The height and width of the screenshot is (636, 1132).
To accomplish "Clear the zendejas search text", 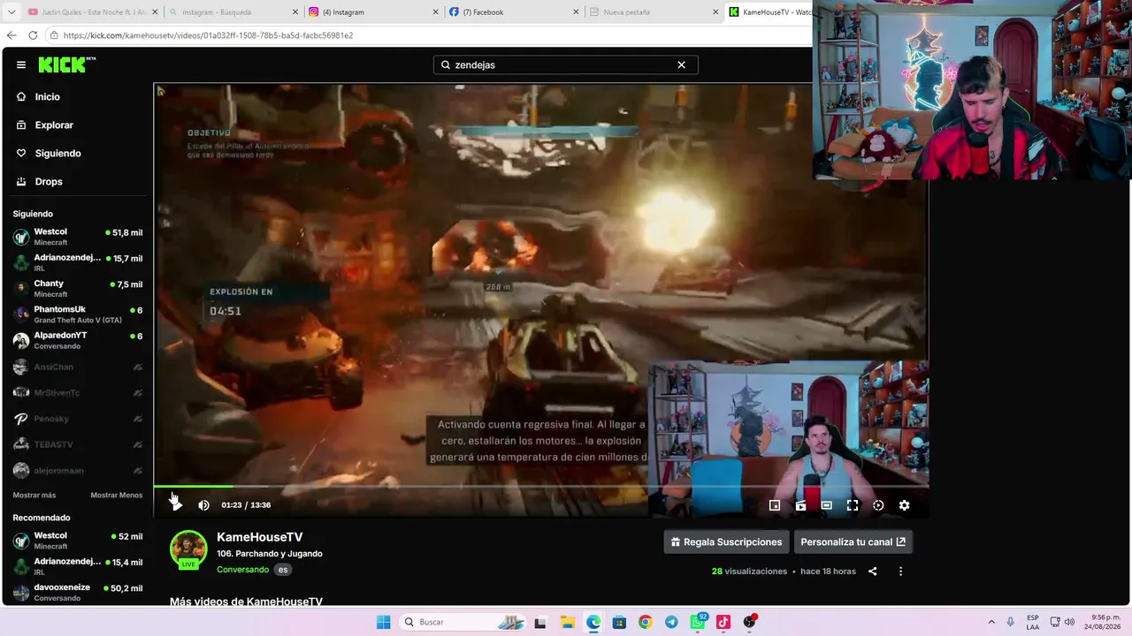I will click(x=681, y=64).
